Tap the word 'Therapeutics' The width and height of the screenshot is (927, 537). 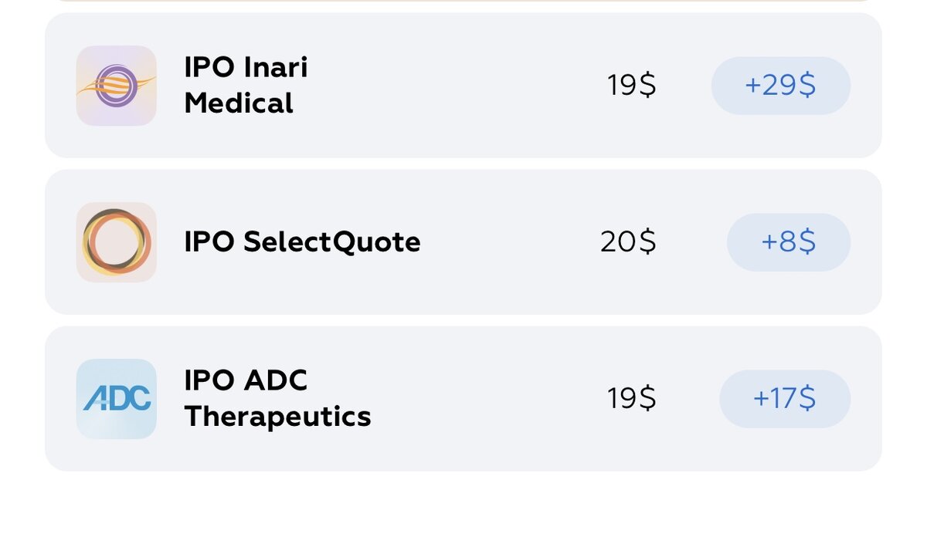point(278,417)
